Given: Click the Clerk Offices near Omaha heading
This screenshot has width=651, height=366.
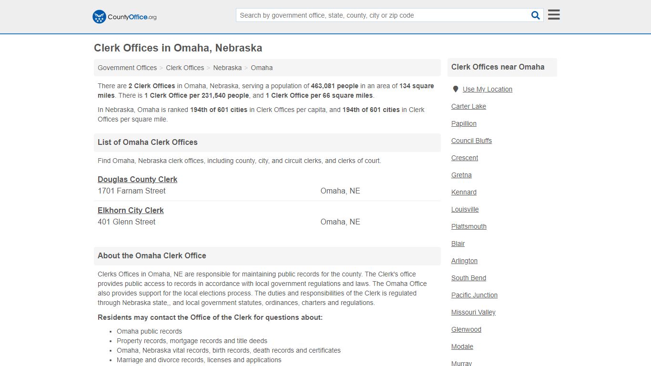Looking at the screenshot, I should point(498,67).
